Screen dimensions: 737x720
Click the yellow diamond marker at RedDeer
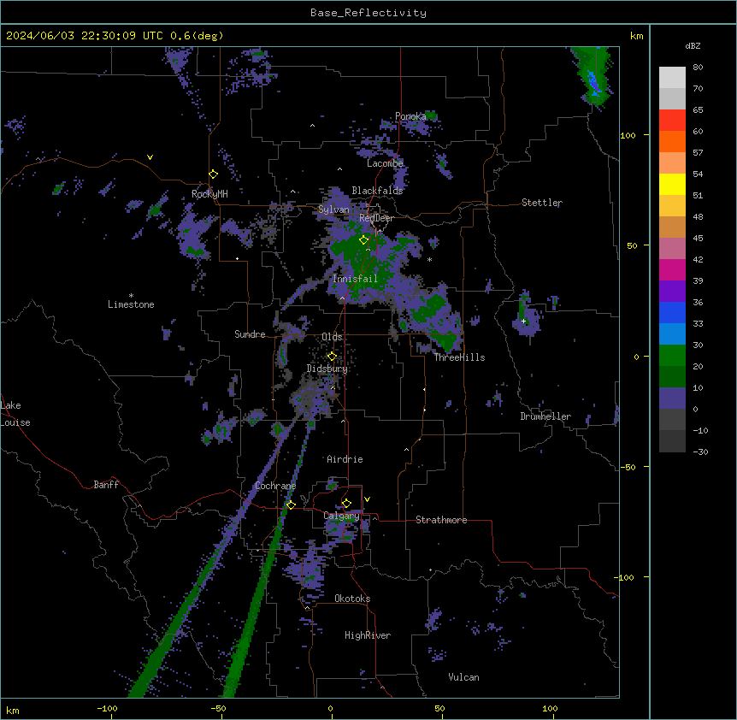pos(363,239)
